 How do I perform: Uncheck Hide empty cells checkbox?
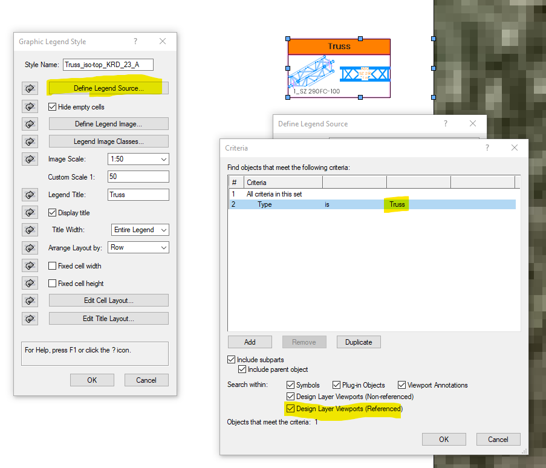tap(53, 107)
